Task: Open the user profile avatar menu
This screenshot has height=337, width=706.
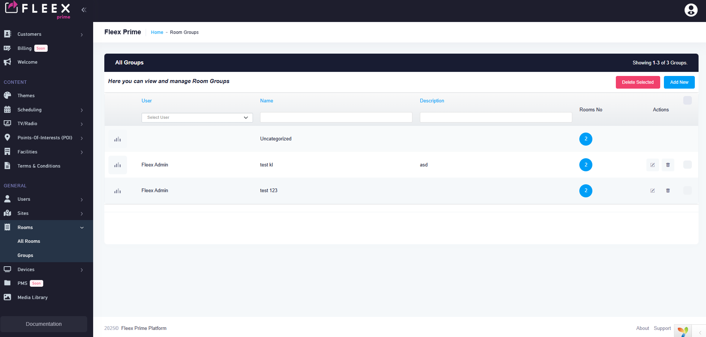Action: point(691,10)
